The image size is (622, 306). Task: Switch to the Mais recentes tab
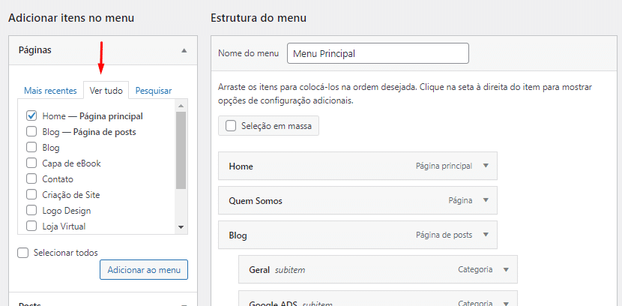(x=50, y=91)
